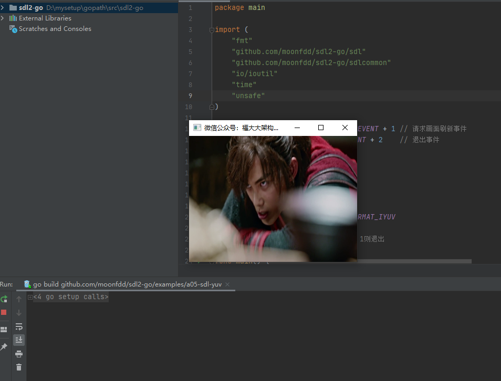Viewport: 501px width, 381px height.
Task: Click the 退出事件 comment
Action: click(x=425, y=140)
